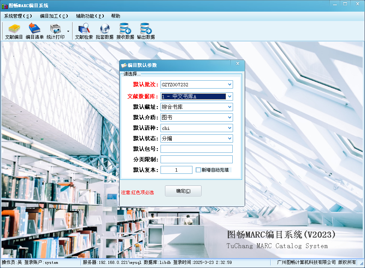The image size is (365, 268).
Task: Open the 文献编目 toolbar icon
Action: pos(14,29)
